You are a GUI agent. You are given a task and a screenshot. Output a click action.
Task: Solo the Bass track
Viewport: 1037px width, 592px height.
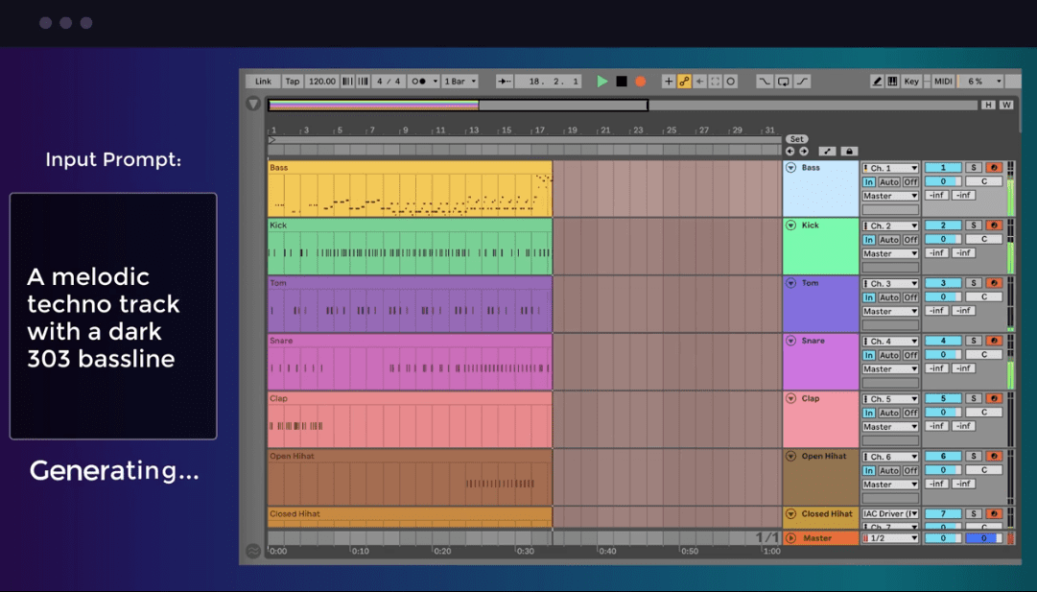point(974,168)
